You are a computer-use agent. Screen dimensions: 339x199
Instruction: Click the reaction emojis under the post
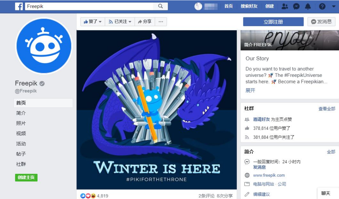[88, 196]
